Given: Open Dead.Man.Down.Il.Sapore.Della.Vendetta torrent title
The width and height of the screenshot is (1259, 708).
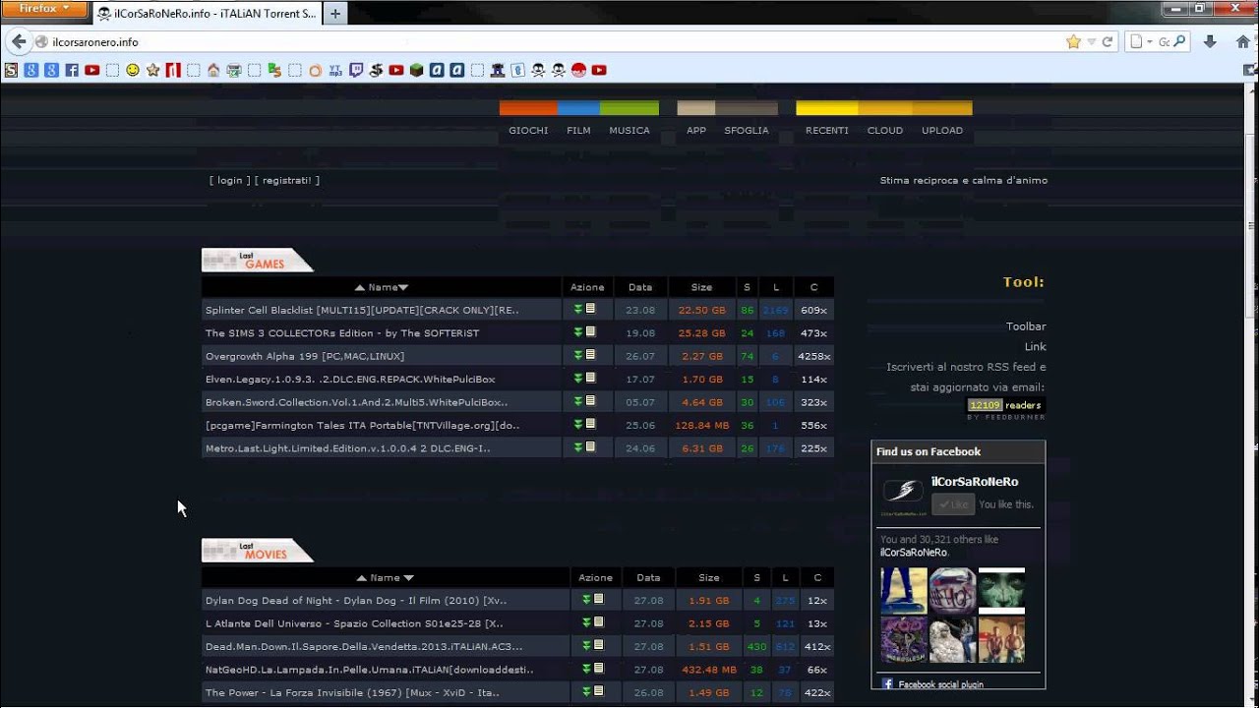Looking at the screenshot, I should [x=364, y=646].
